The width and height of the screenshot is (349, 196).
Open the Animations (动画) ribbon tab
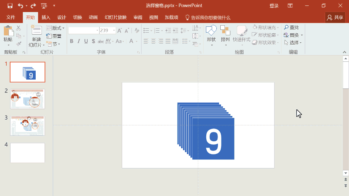tap(93, 17)
